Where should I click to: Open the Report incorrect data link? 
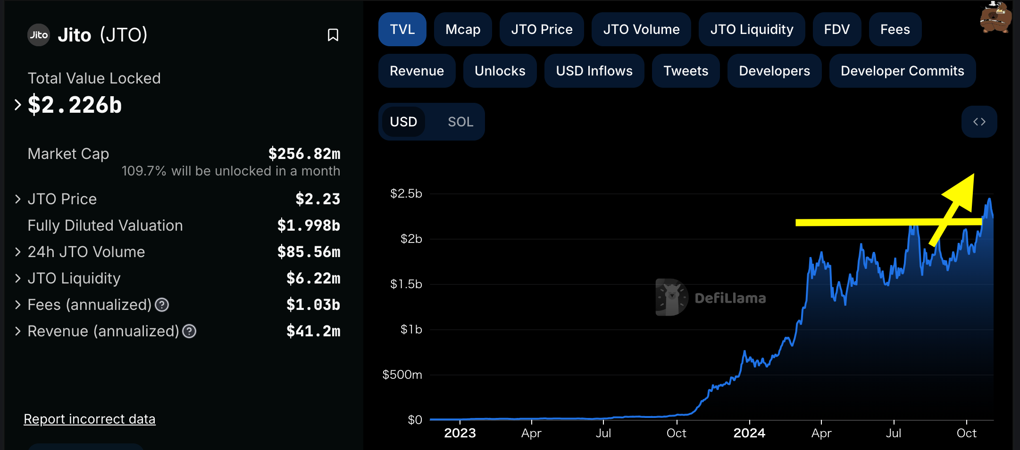coord(90,419)
